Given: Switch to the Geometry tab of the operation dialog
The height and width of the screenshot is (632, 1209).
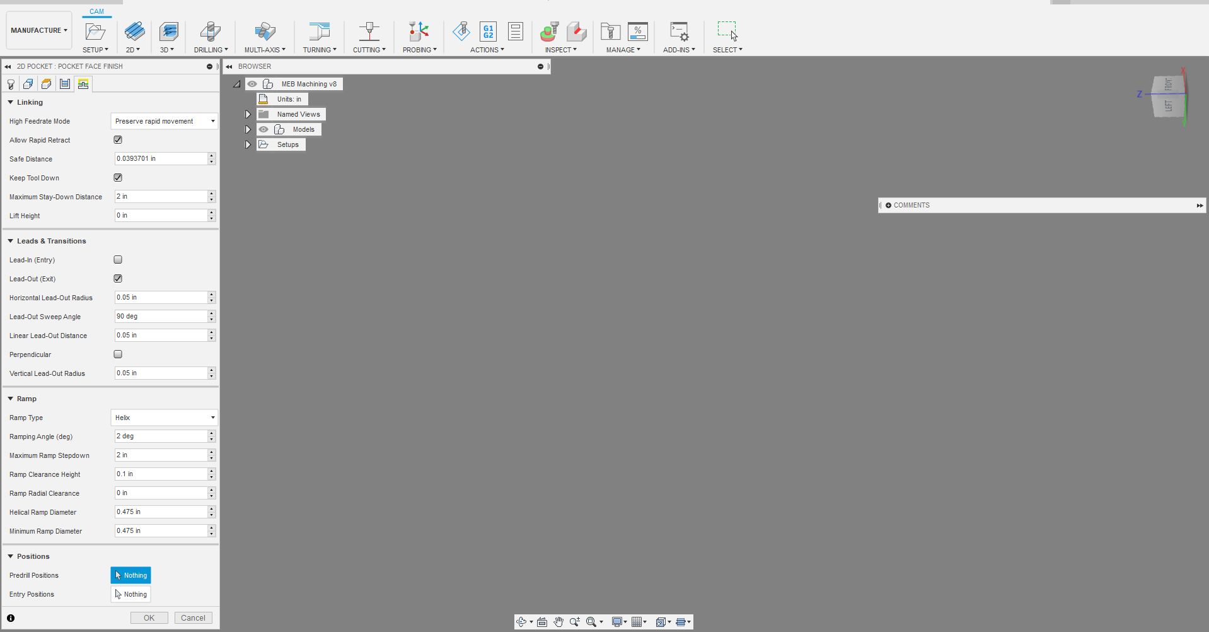Looking at the screenshot, I should click(x=27, y=83).
